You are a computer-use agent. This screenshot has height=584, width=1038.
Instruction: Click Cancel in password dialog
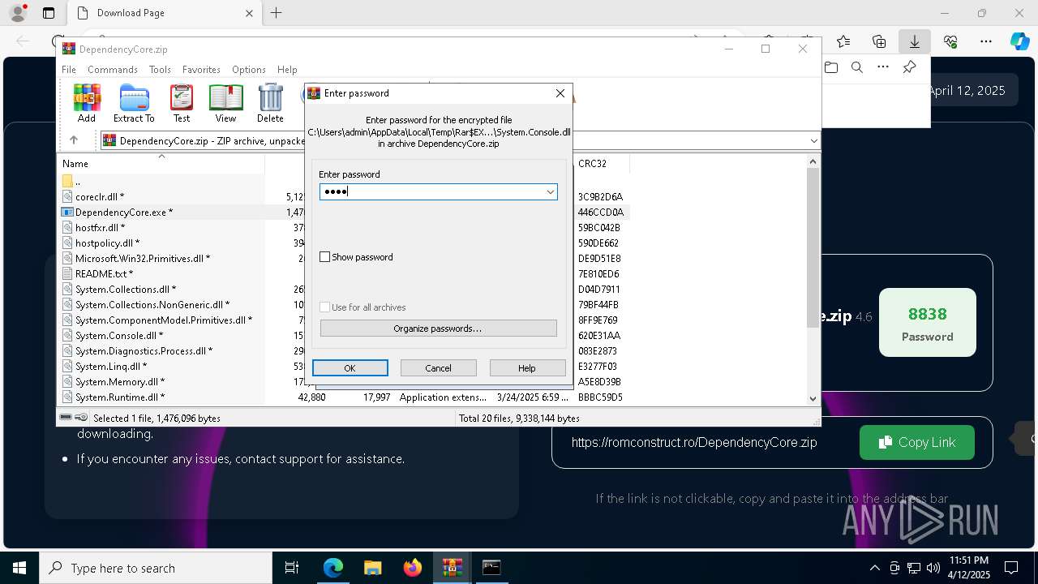coord(439,368)
